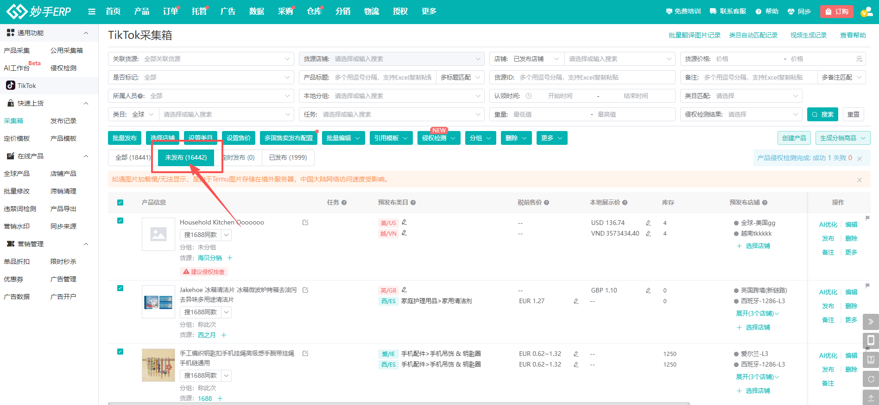The width and height of the screenshot is (879, 405).
Task: Toggle the select-all checkbox in table header
Action: tap(120, 203)
